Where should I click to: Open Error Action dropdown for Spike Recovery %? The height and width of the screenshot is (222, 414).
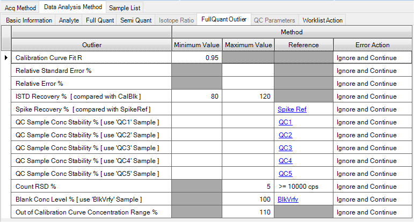[x=373, y=109]
